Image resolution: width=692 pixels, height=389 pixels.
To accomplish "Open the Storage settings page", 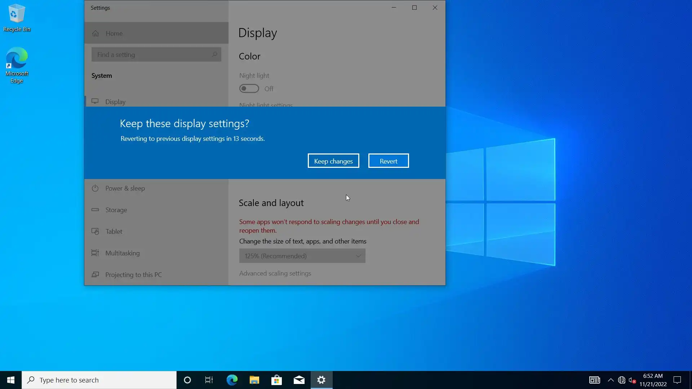I will point(116,210).
